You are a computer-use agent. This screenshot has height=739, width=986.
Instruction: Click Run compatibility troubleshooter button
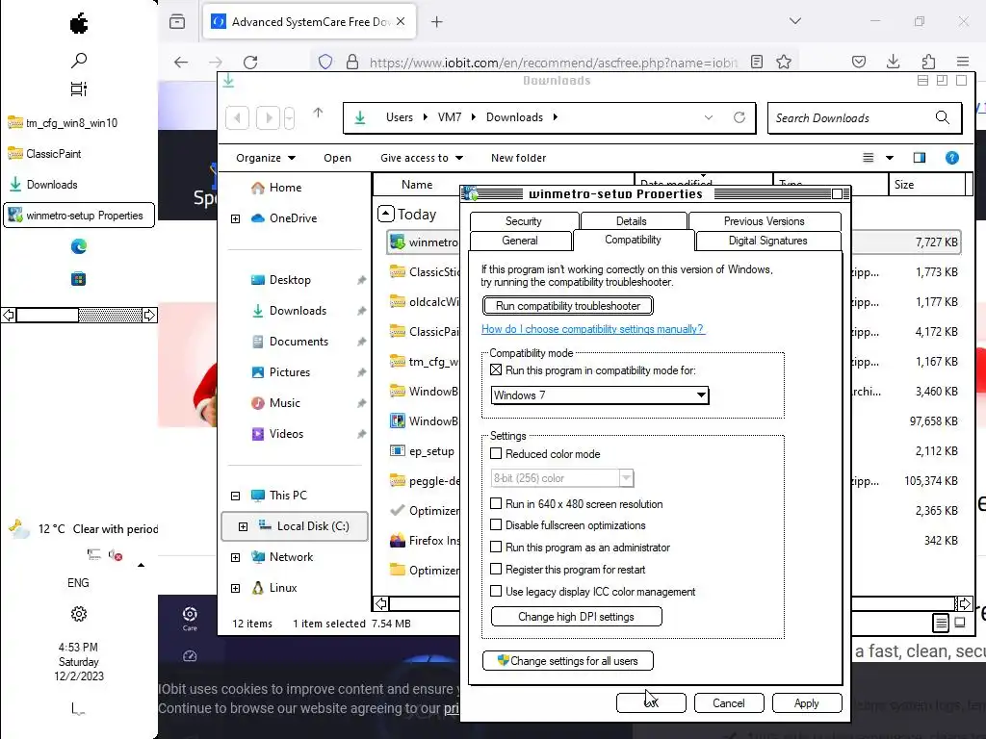(568, 306)
